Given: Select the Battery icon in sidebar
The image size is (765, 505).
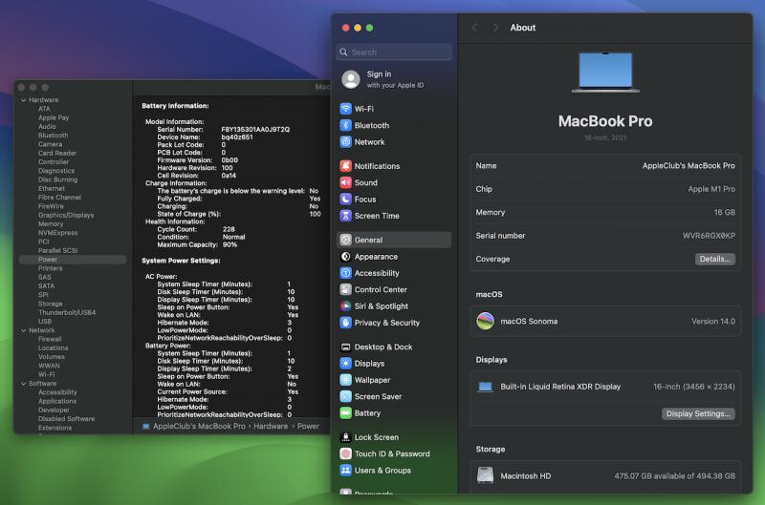Looking at the screenshot, I should pos(346,413).
